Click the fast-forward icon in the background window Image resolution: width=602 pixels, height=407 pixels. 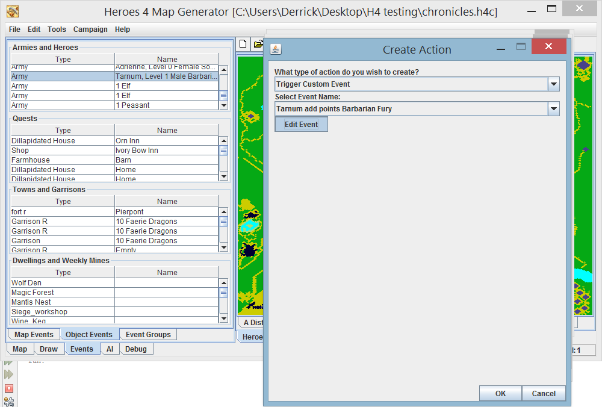8,374
